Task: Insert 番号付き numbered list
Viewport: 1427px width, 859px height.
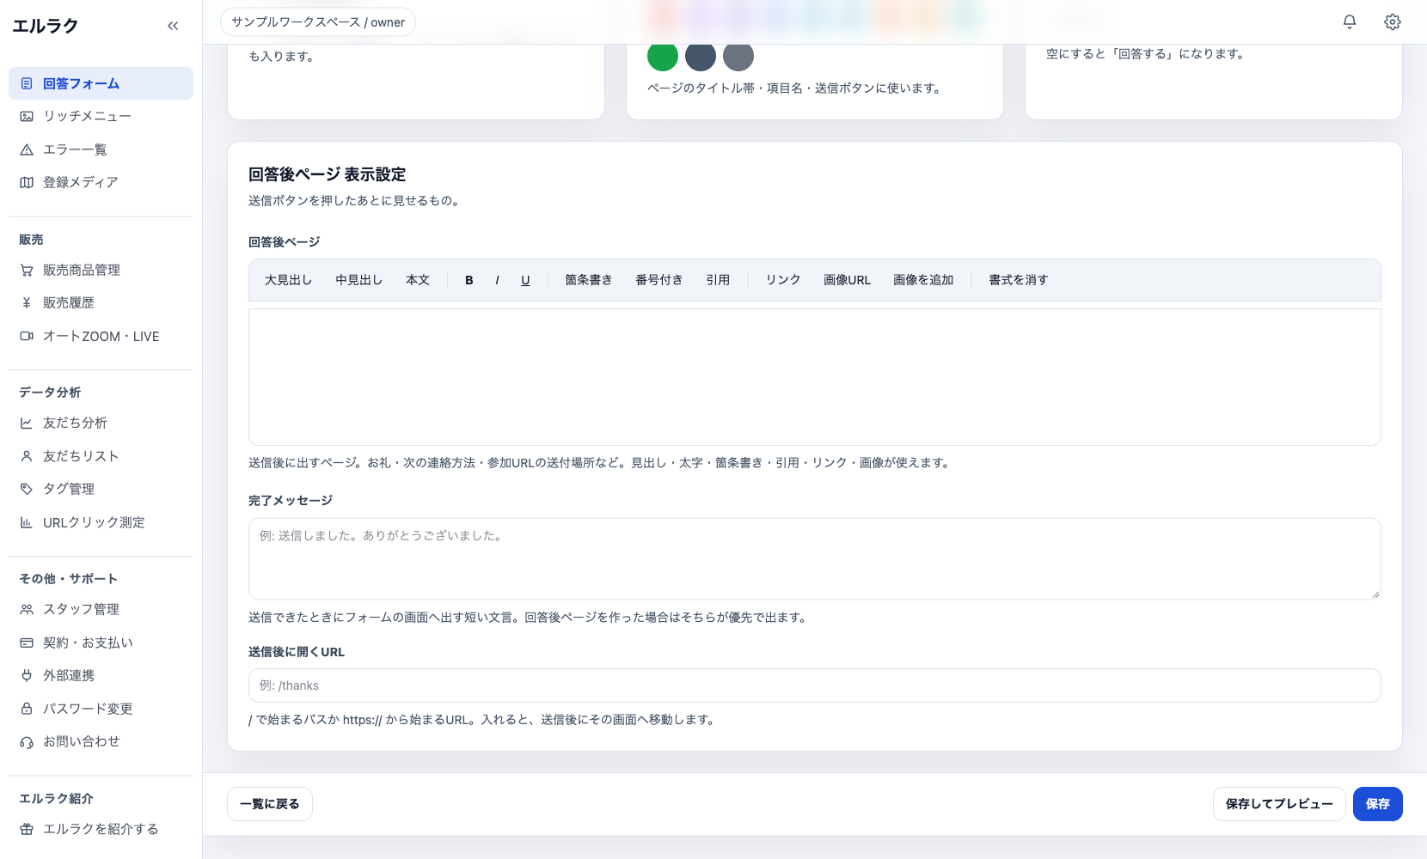Action: point(659,280)
